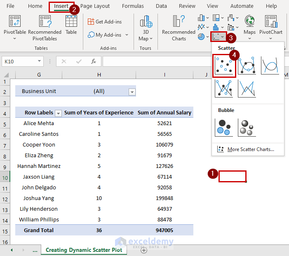Click the confirm formula checkmark icon
Viewport: 289px width, 256px height.
79,61
